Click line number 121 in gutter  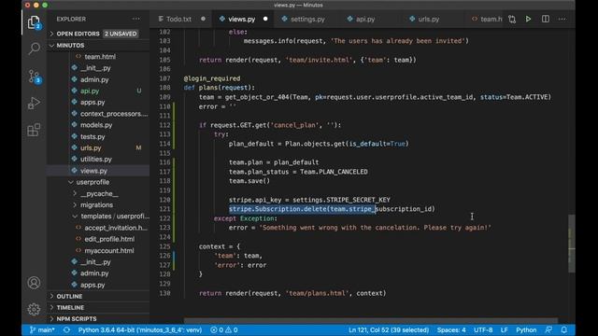coord(164,209)
